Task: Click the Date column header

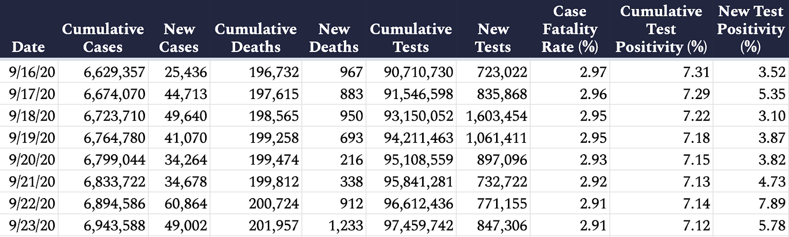Action: [x=28, y=47]
